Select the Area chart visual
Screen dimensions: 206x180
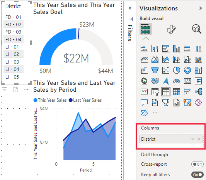click(155, 59)
